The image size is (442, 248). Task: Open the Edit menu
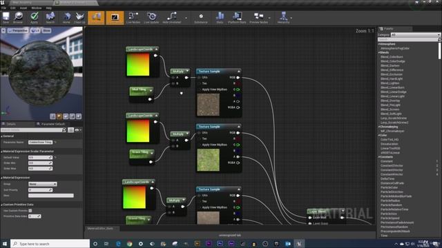[x=12, y=8]
